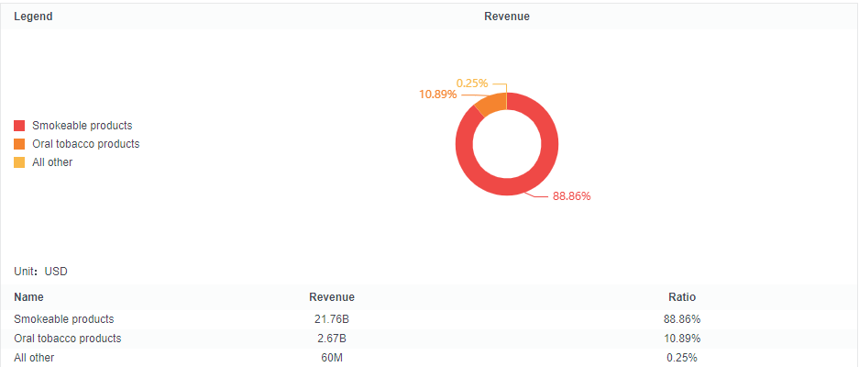The image size is (859, 367).
Task: Click the 21.76B revenue cell
Action: click(x=332, y=318)
